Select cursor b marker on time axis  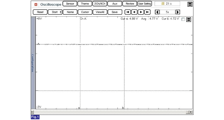[123, 108]
